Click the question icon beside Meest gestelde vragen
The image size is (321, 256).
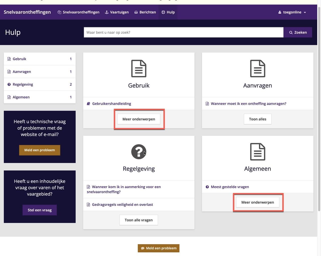coord(207,187)
